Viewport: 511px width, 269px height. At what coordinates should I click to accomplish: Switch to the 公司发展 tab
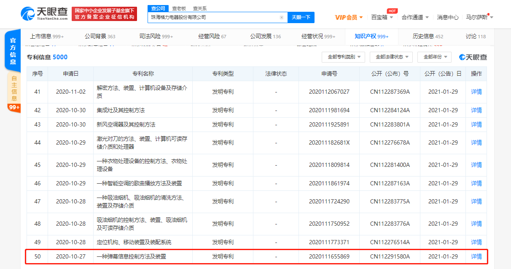[265, 37]
